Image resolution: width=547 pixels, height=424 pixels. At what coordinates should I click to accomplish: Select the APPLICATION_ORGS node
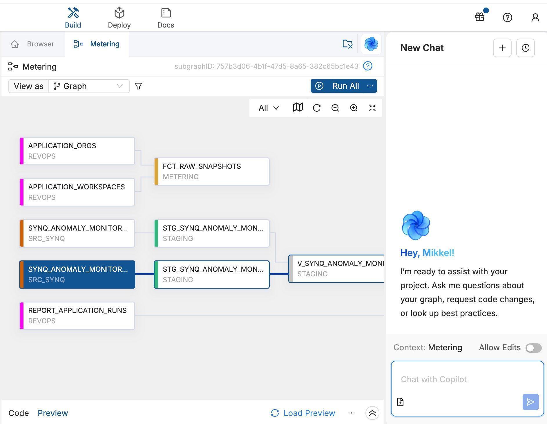point(77,151)
